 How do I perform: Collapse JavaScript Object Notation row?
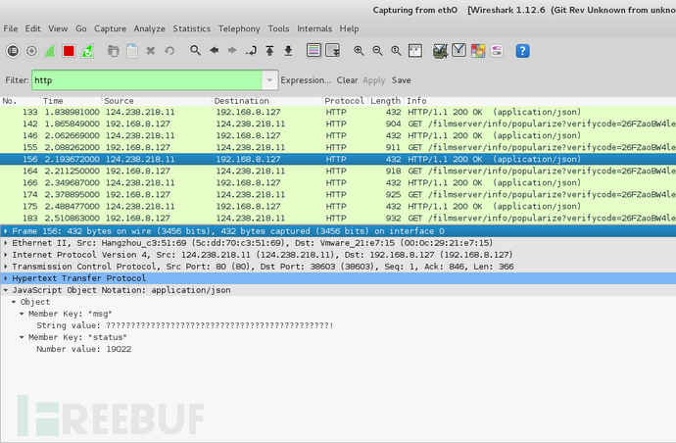6,290
